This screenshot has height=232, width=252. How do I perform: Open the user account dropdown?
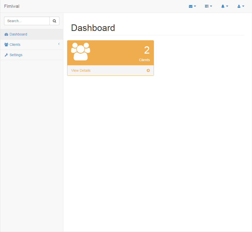[x=241, y=6]
